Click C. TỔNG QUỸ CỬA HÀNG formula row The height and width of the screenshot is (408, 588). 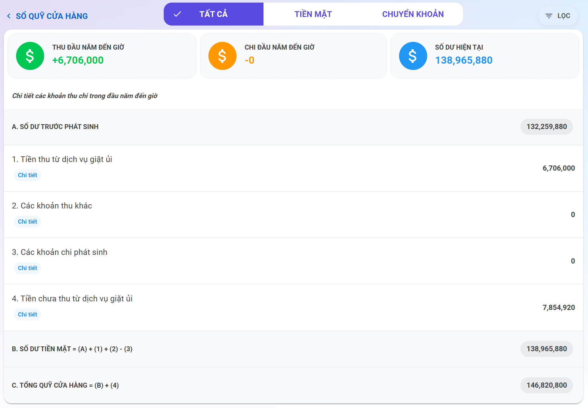[293, 385]
